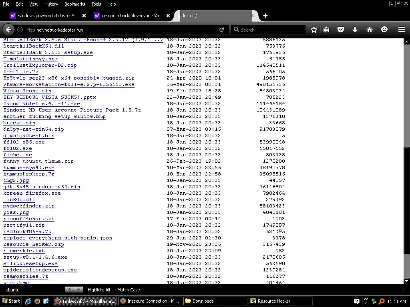The width and height of the screenshot is (410, 307).
Task: Open funny ubuntu theme.zip link
Action: click(x=38, y=161)
